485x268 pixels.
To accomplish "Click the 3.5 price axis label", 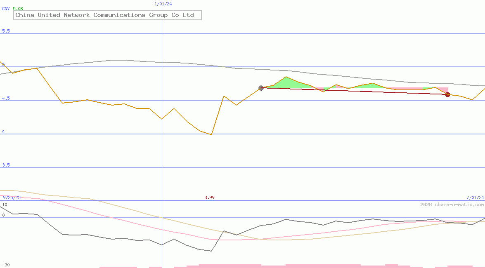I will [6, 165].
